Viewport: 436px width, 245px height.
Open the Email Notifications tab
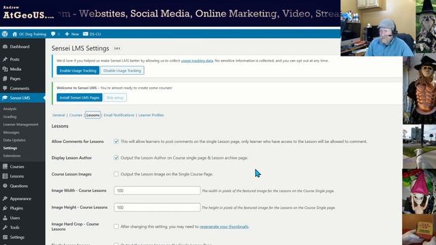click(x=119, y=115)
